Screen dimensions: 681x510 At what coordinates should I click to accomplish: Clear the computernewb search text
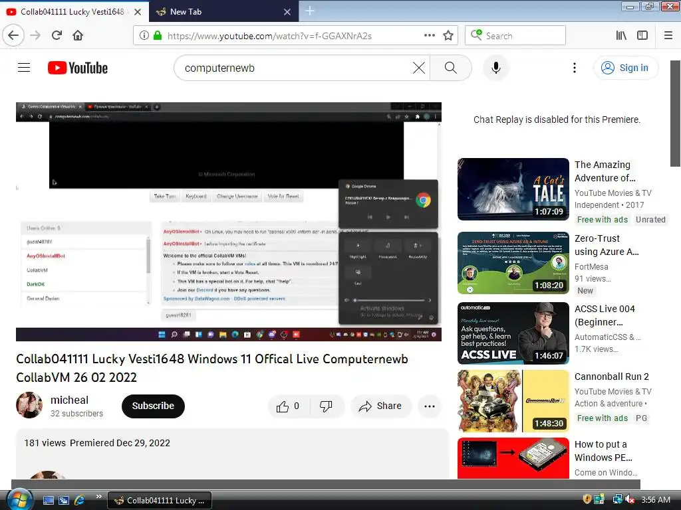coord(419,68)
